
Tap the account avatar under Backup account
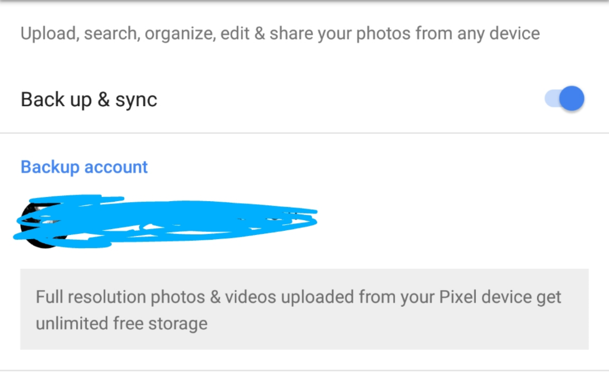[x=43, y=225]
